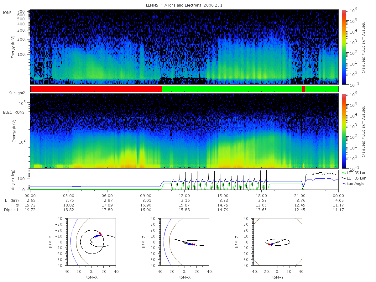Click the Rs row label
Screen dimensions: 376x282
pos(17,205)
